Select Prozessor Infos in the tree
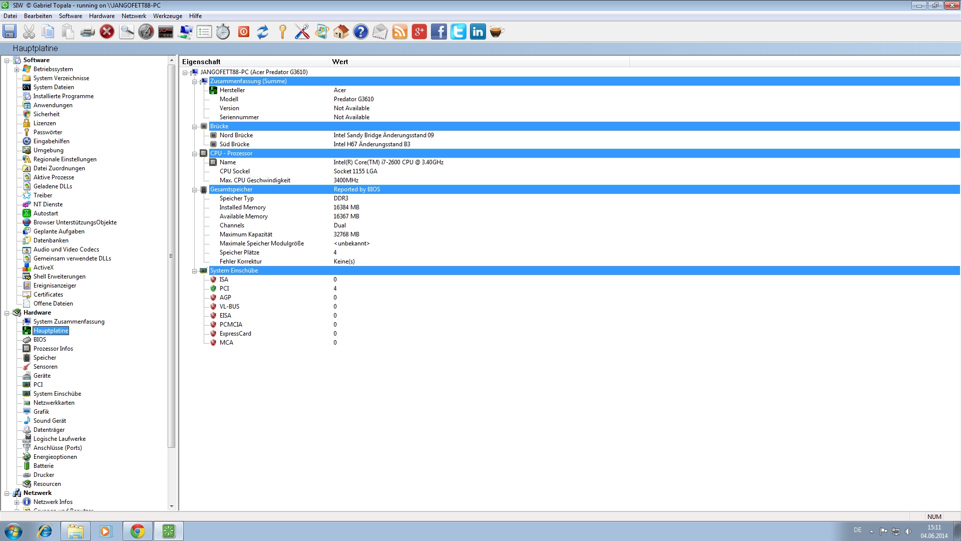Viewport: 961px width, 541px height. tap(53, 349)
